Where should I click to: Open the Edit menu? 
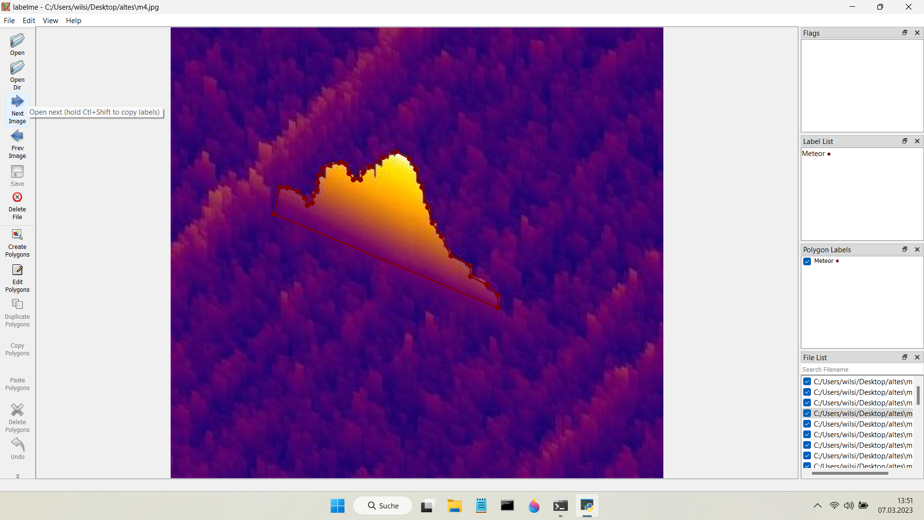coord(29,20)
